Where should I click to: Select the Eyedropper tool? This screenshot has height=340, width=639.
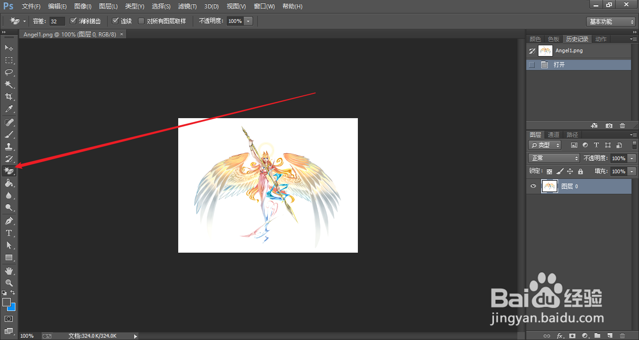point(9,109)
